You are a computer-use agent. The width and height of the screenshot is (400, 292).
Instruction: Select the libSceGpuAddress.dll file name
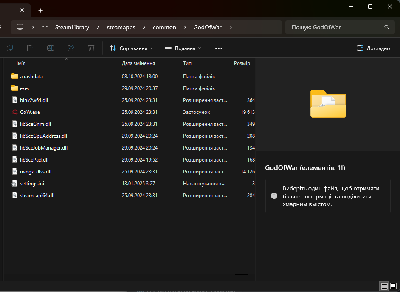(x=43, y=136)
